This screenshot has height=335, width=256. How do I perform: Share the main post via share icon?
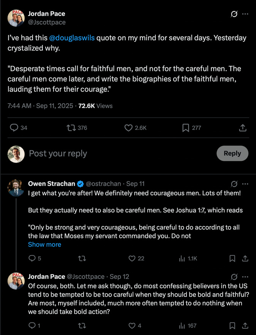point(243,128)
